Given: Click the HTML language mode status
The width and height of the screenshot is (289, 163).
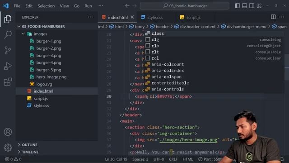Looking at the screenshot, I should (188, 159).
